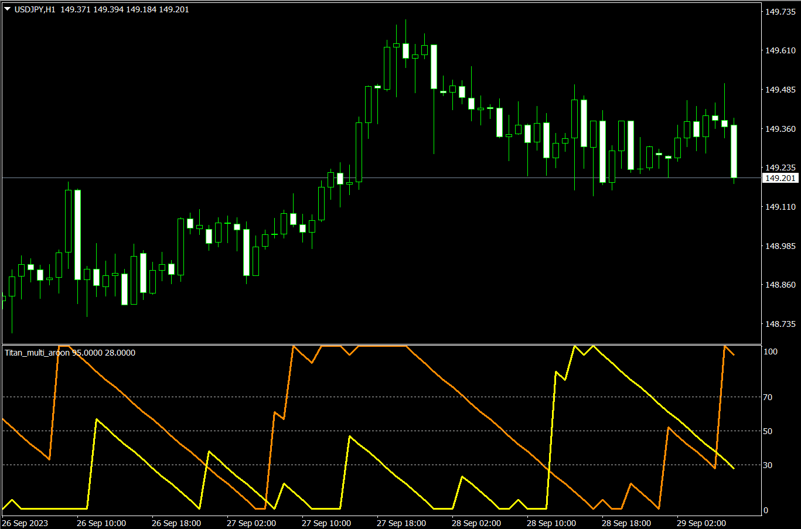Image resolution: width=801 pixels, height=529 pixels.
Task: Click the 148.735 price axis label
Action: pos(779,323)
